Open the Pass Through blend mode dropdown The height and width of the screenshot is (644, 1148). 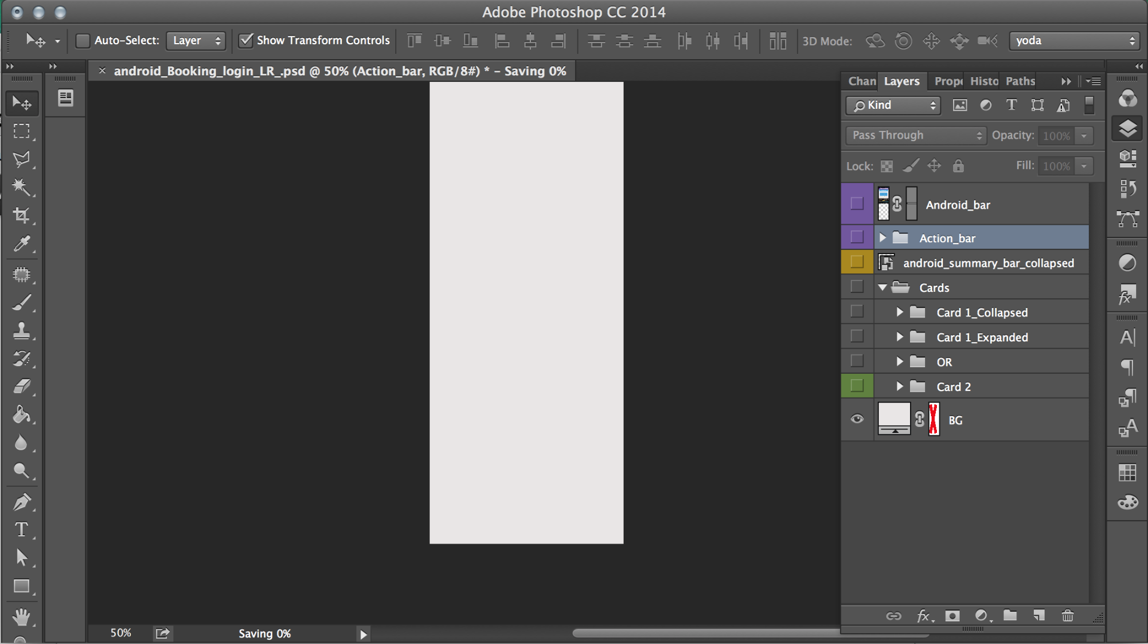tap(915, 135)
